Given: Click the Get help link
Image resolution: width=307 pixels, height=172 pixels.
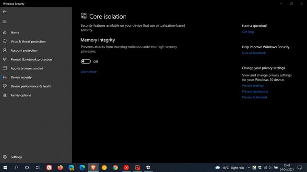Looking at the screenshot, I should coord(248,32).
